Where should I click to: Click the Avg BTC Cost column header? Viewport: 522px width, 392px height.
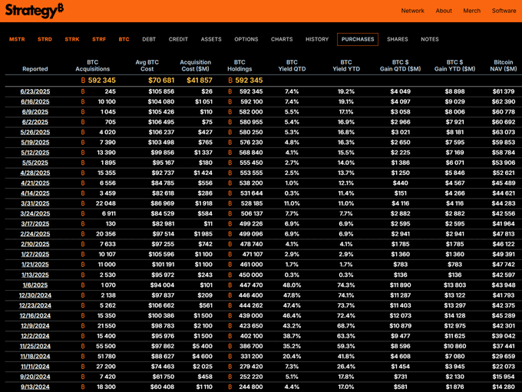(x=147, y=65)
